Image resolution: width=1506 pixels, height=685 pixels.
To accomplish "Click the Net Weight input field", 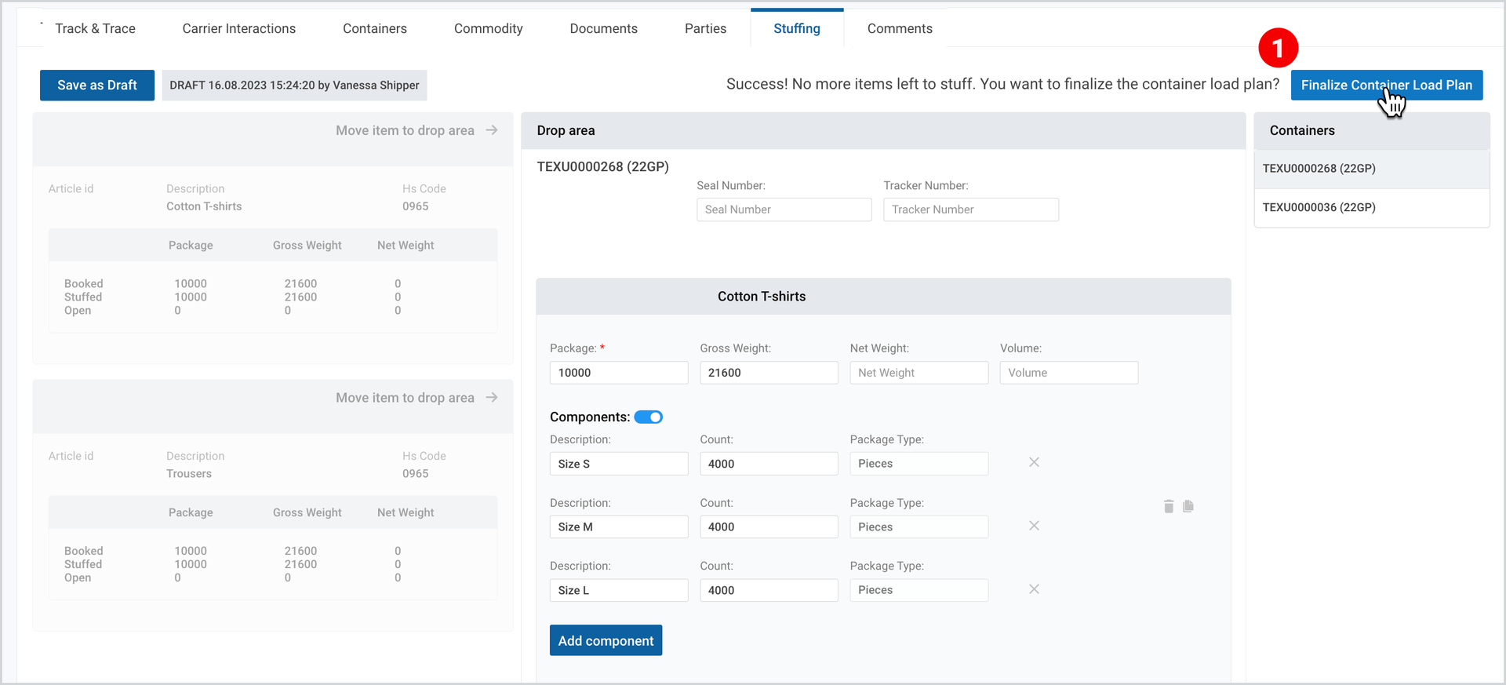I will 919,373.
